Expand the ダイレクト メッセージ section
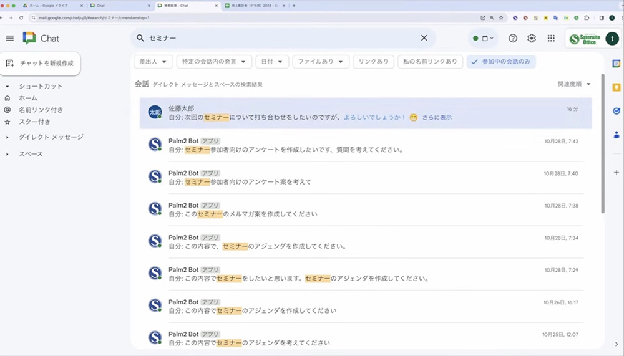The width and height of the screenshot is (624, 356). tap(7, 137)
